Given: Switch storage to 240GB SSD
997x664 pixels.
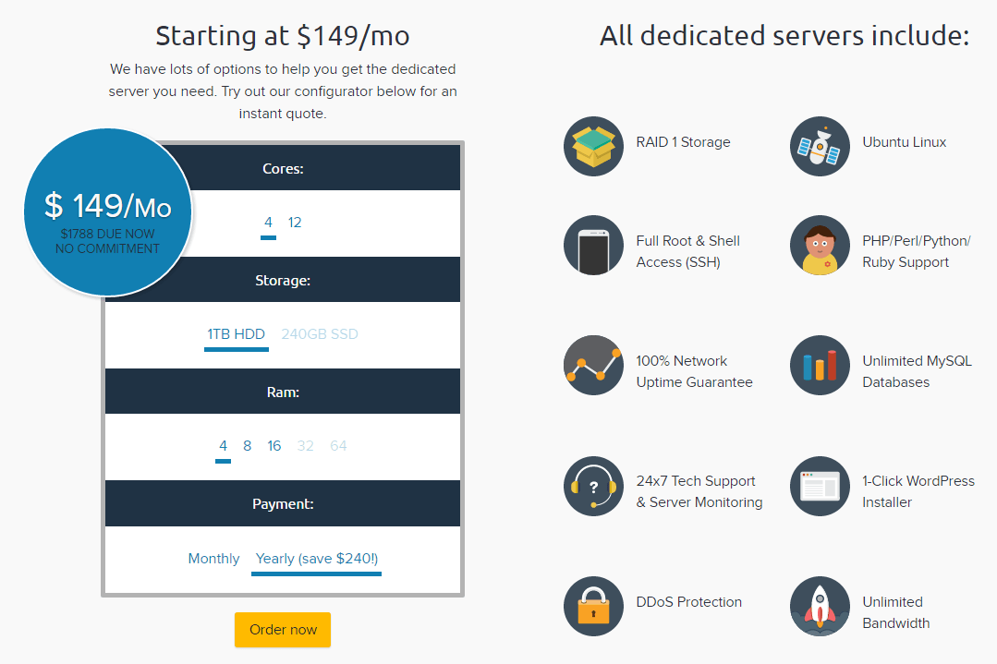Looking at the screenshot, I should (319, 334).
